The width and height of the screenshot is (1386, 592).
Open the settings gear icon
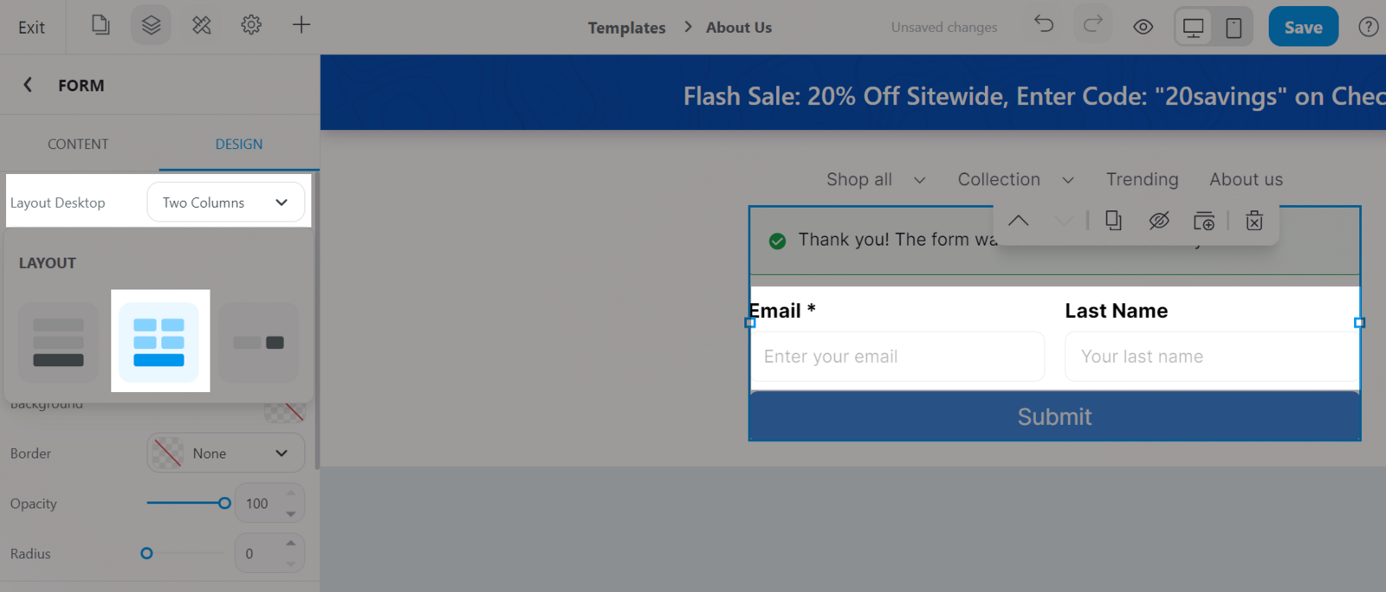251,25
